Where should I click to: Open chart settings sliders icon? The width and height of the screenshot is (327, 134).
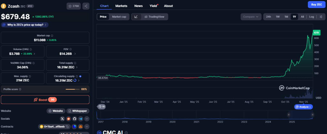point(321,17)
